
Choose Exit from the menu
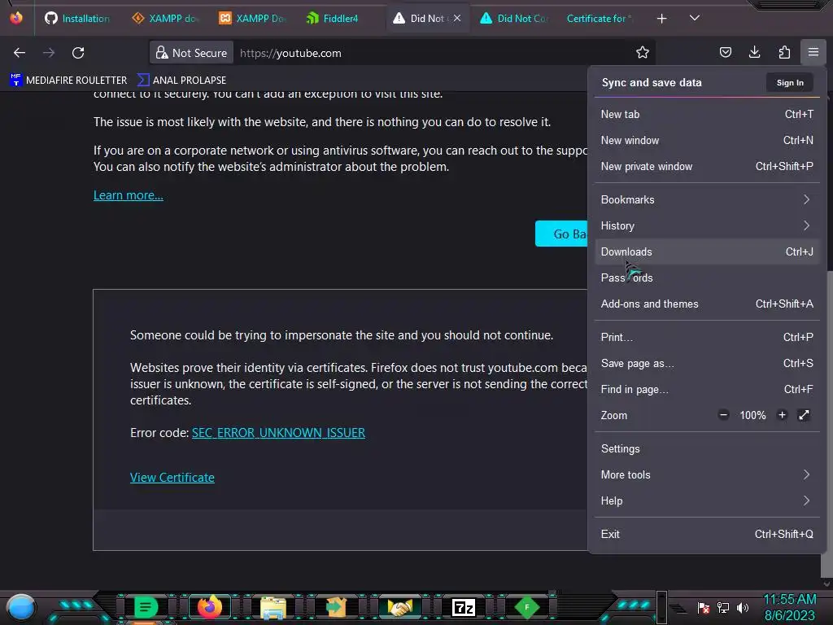(x=707, y=535)
